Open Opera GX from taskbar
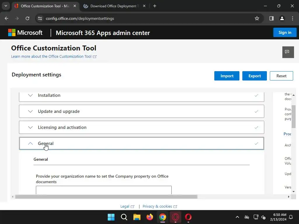The height and width of the screenshot is (224, 299). coord(175,217)
